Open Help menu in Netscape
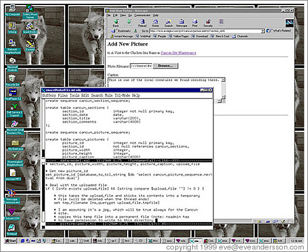Screen dimensions: 308x252 pyautogui.click(x=156, y=15)
